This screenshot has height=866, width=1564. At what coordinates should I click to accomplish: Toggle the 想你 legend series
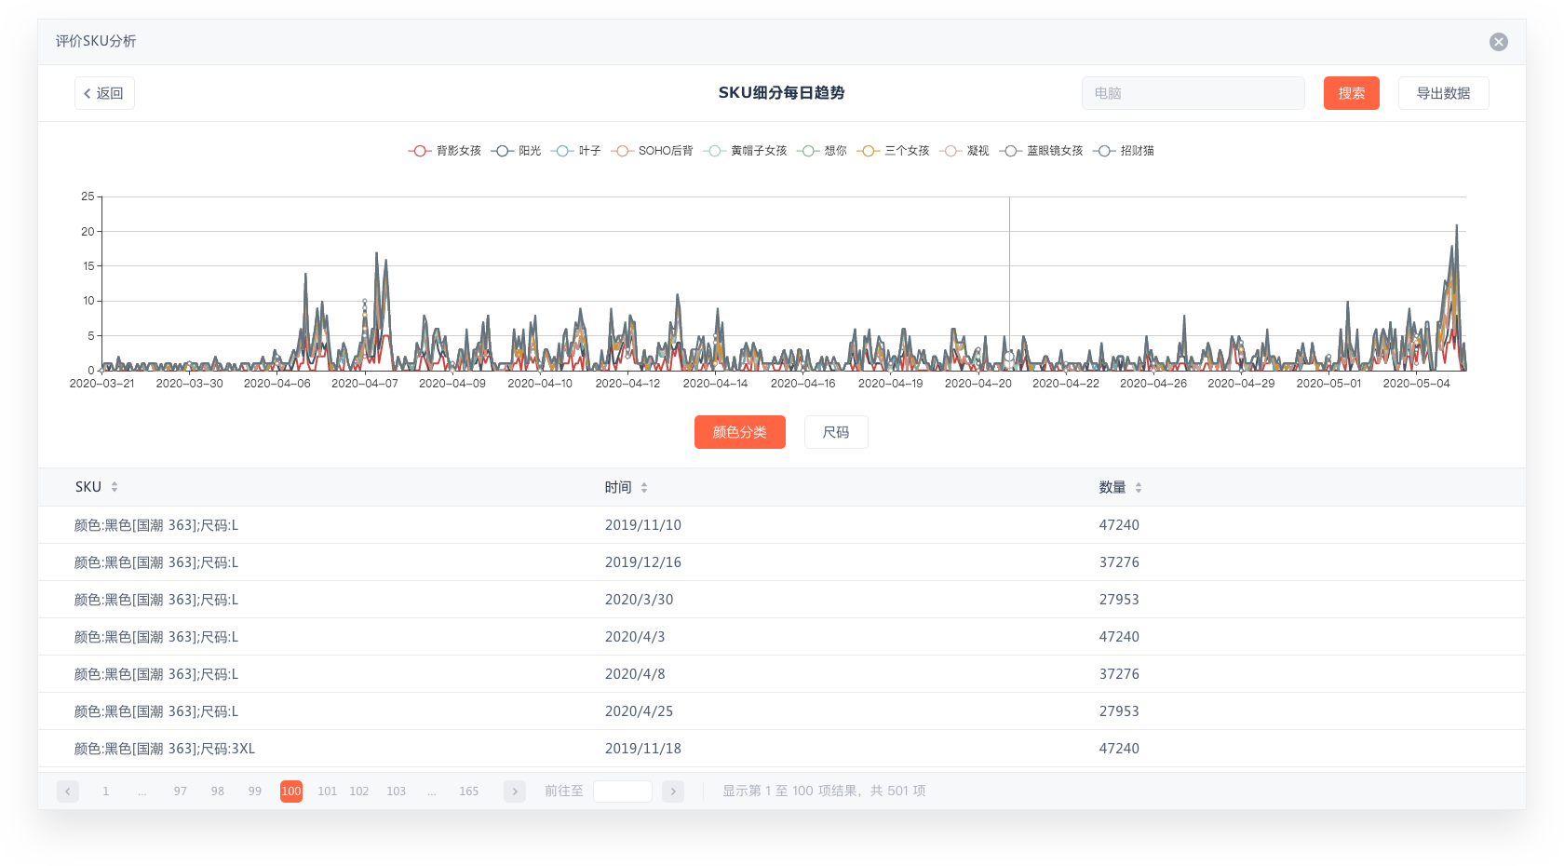pos(822,151)
